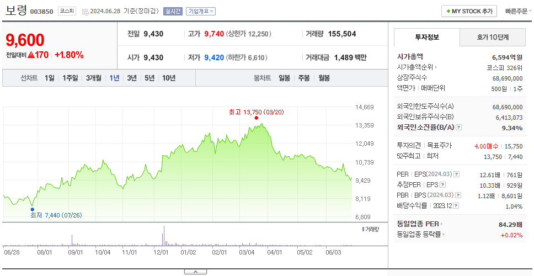This screenshot has width=534, height=276.
Task: Click 하한가 6,610 text
Action: (x=247, y=57)
